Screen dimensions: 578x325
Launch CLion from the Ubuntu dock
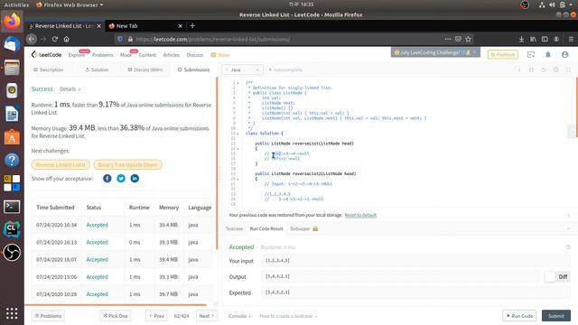pos(12,229)
